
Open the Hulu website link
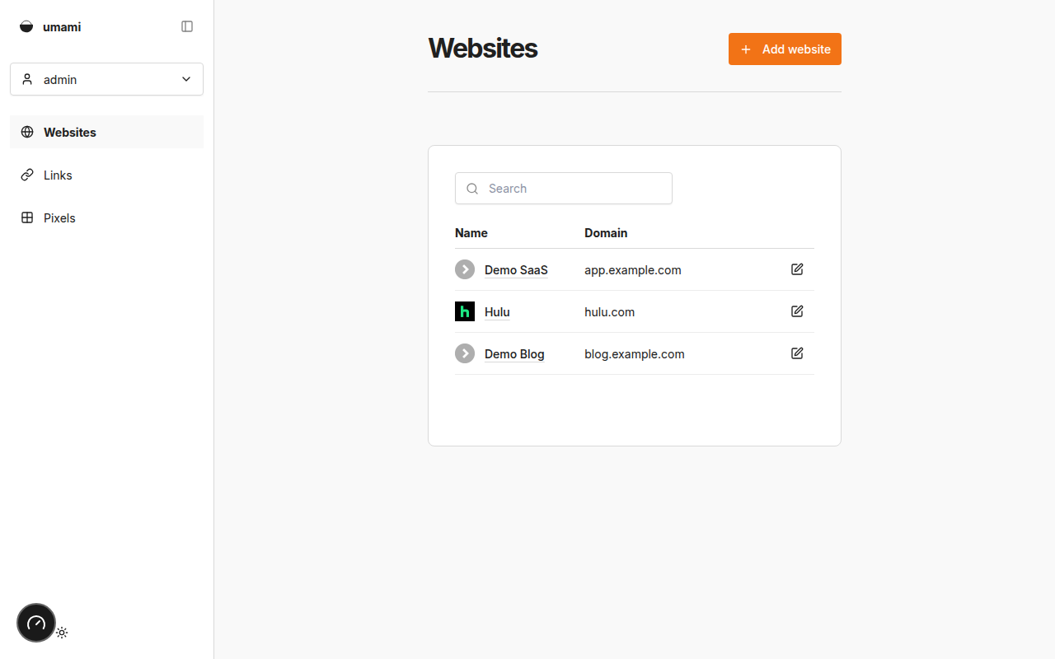497,311
